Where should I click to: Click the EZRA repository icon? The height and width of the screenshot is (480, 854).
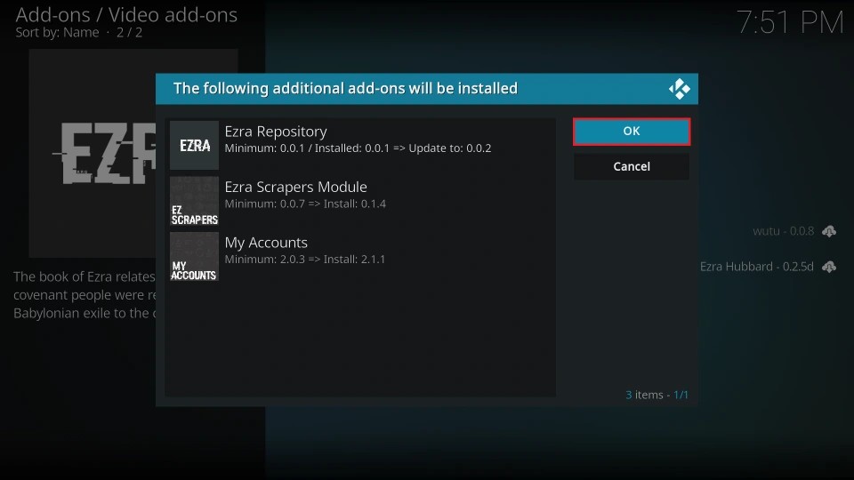point(195,145)
